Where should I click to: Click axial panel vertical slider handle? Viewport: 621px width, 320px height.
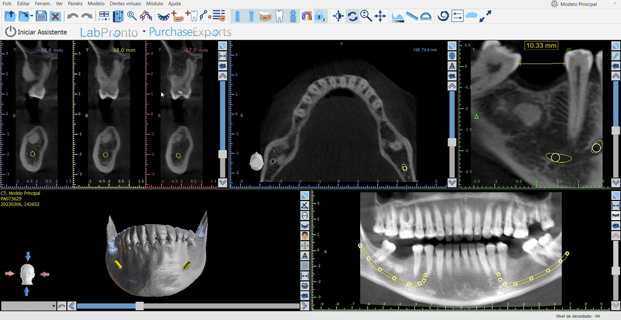pyautogui.click(x=452, y=142)
